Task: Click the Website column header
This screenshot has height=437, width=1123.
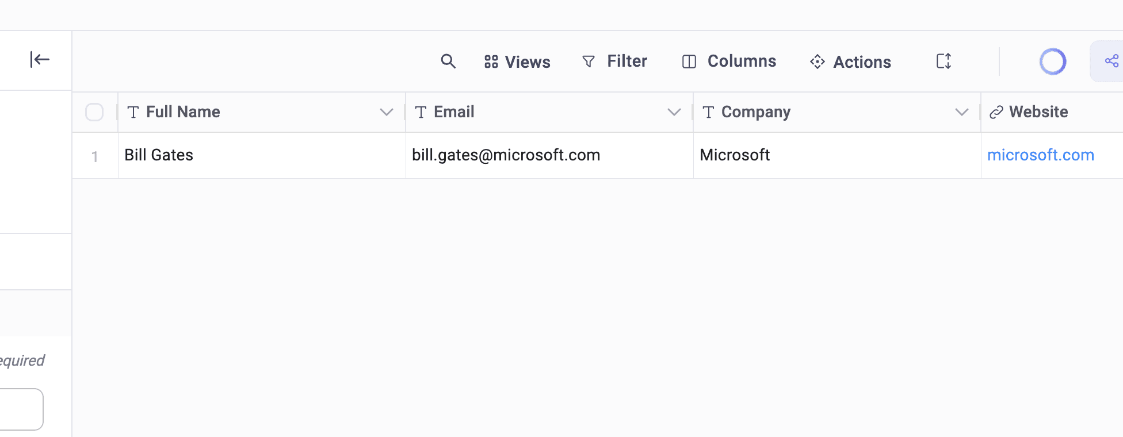Action: pyautogui.click(x=1038, y=112)
